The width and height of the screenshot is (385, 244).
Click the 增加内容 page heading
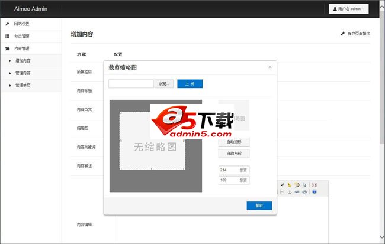click(82, 34)
